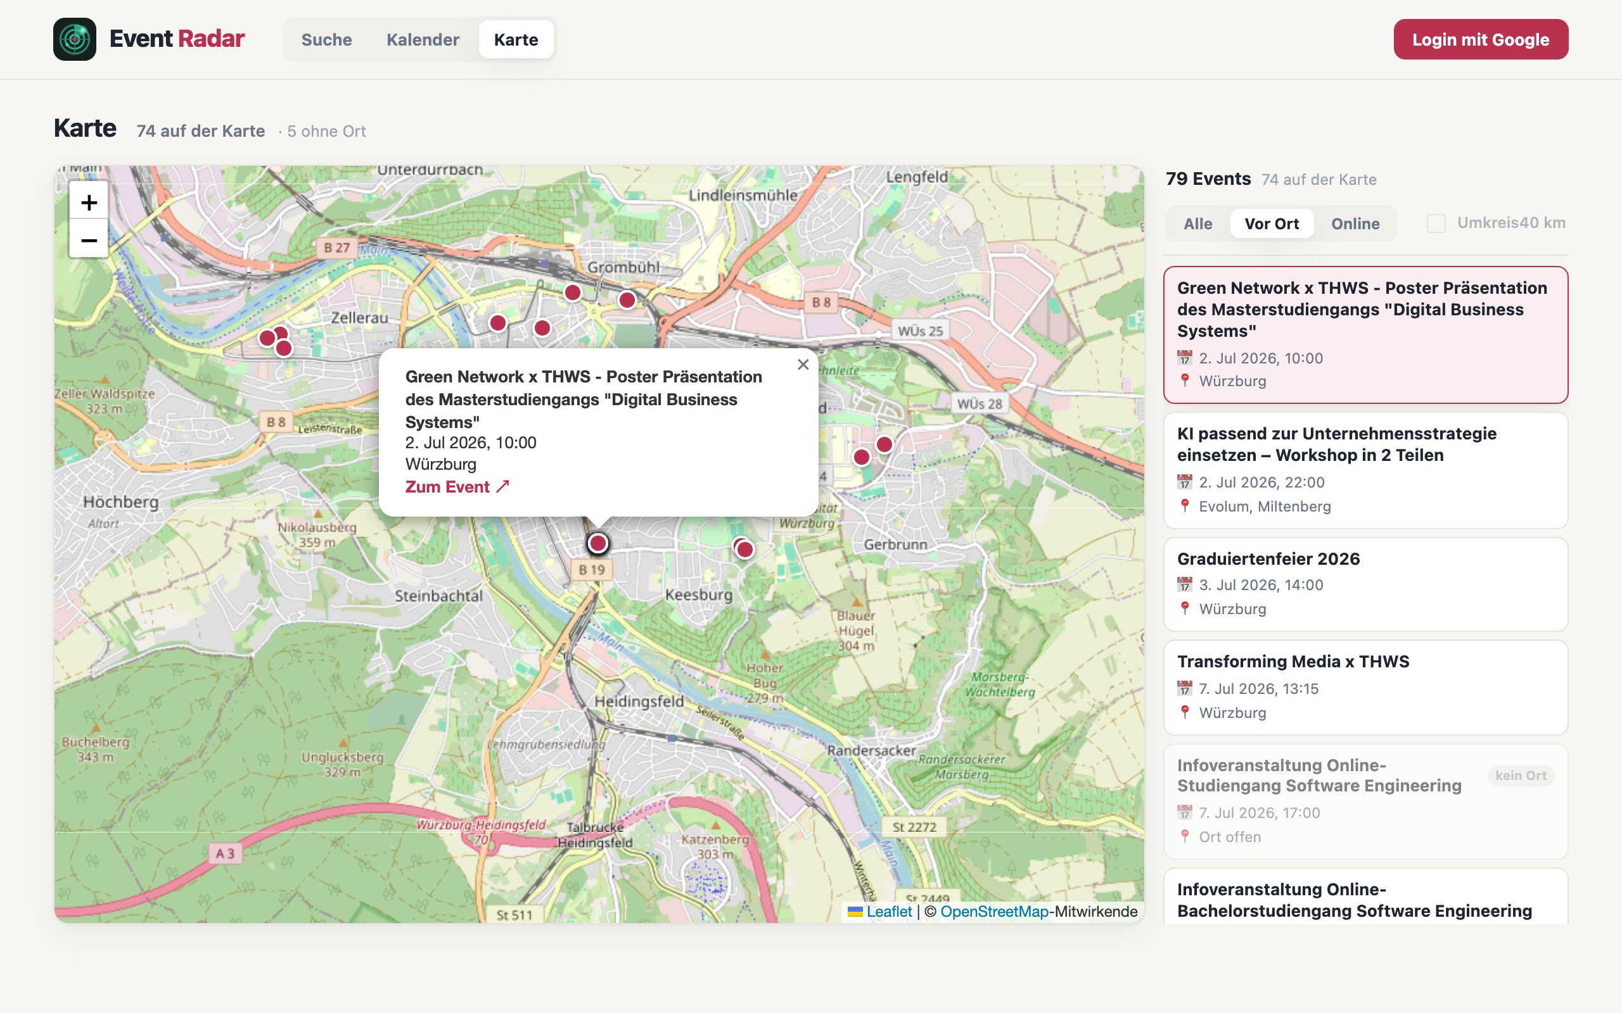Click marker nearest Keesburg on map

pos(744,550)
